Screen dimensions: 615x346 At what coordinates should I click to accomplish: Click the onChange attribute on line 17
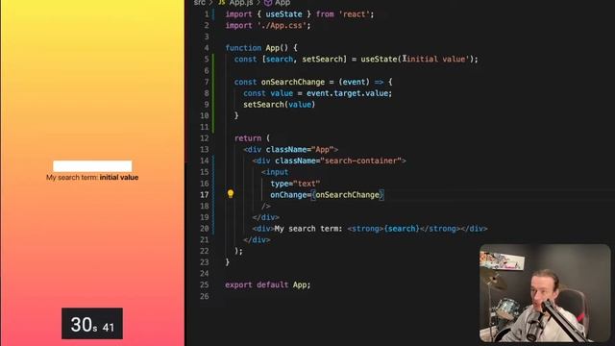coord(327,195)
